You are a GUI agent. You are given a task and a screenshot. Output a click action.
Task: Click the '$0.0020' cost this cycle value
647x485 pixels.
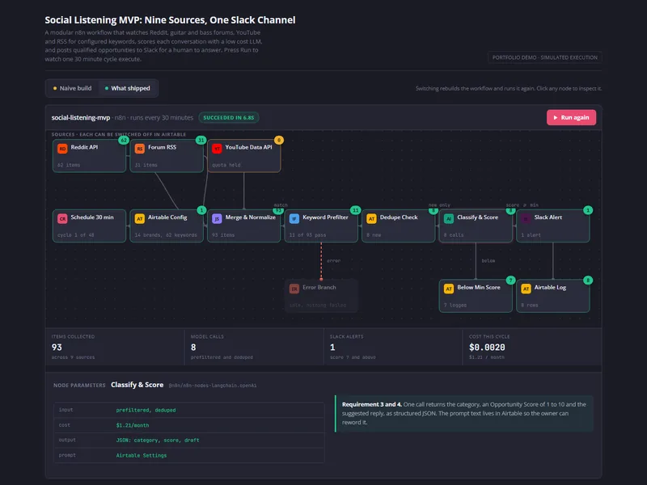click(x=487, y=348)
